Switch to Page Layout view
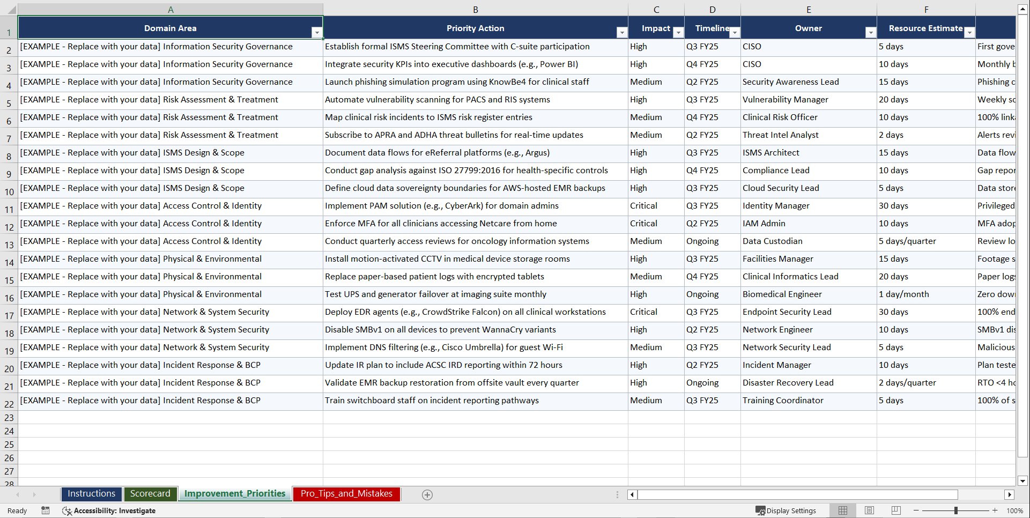The height and width of the screenshot is (518, 1030). pos(869,510)
